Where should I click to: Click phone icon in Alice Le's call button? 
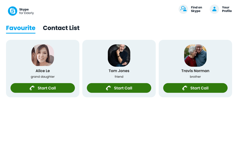point(32,88)
